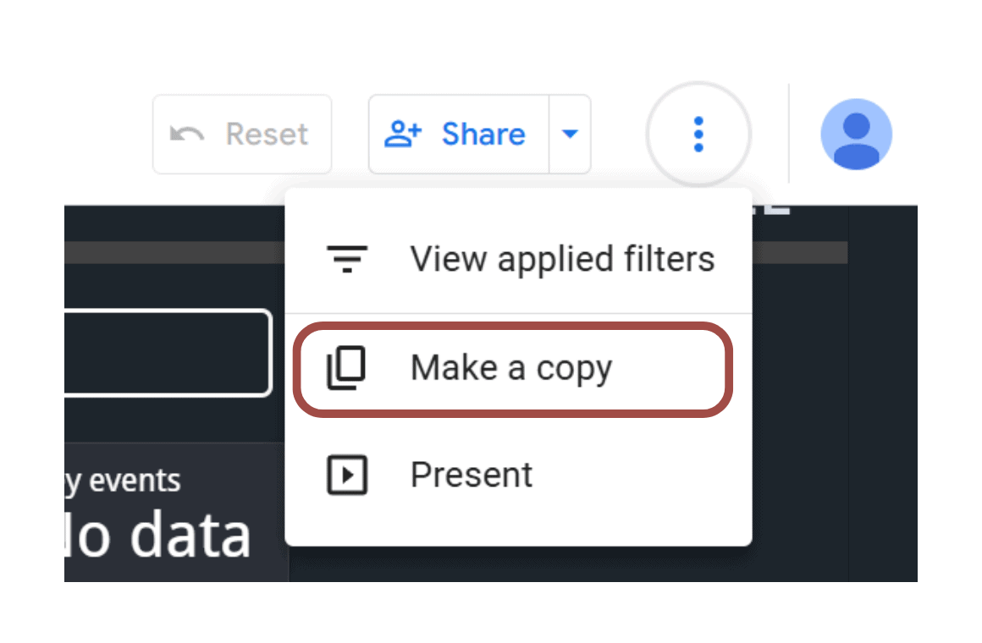982x643 pixels.
Task: Click the darker side strip at right edge
Action: (x=883, y=389)
